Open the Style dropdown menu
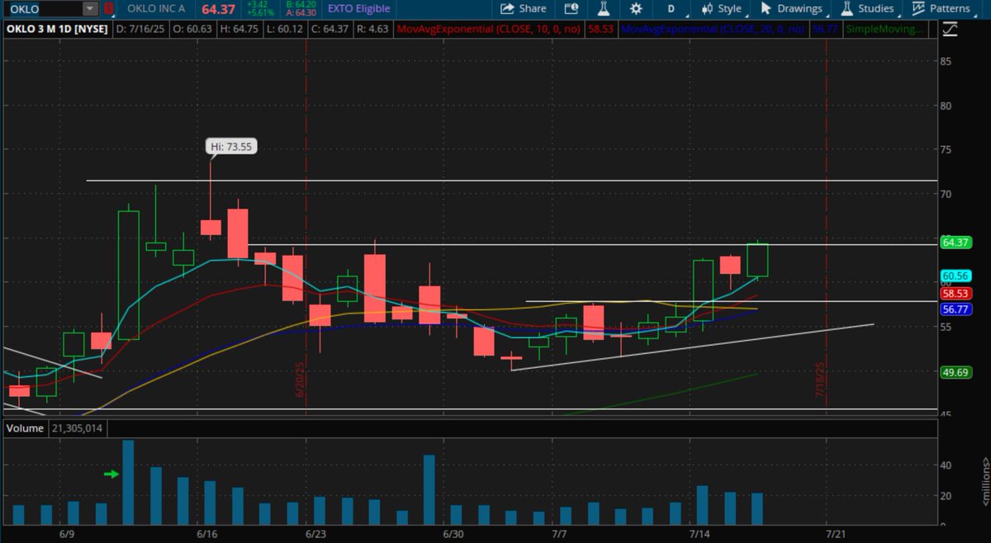 (x=721, y=9)
